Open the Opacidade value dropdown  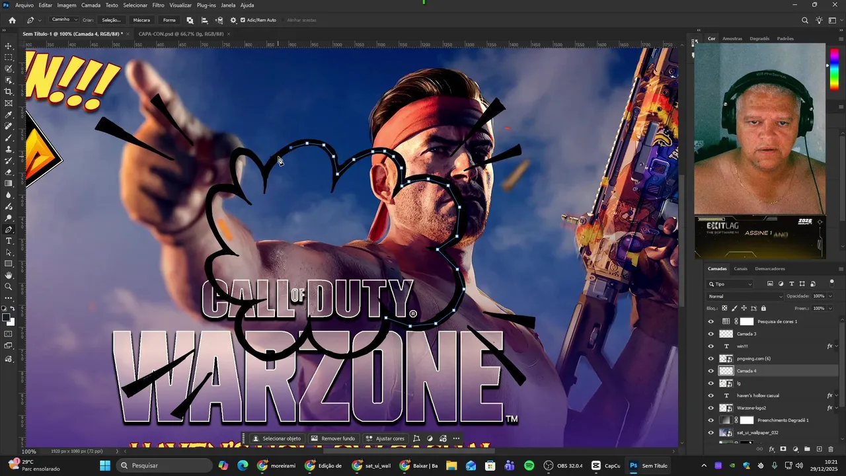click(x=829, y=296)
